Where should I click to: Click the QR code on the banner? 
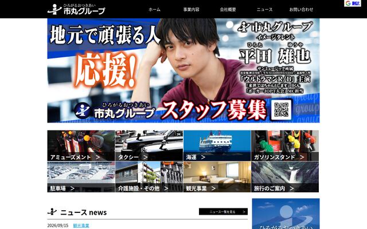[x=281, y=109]
